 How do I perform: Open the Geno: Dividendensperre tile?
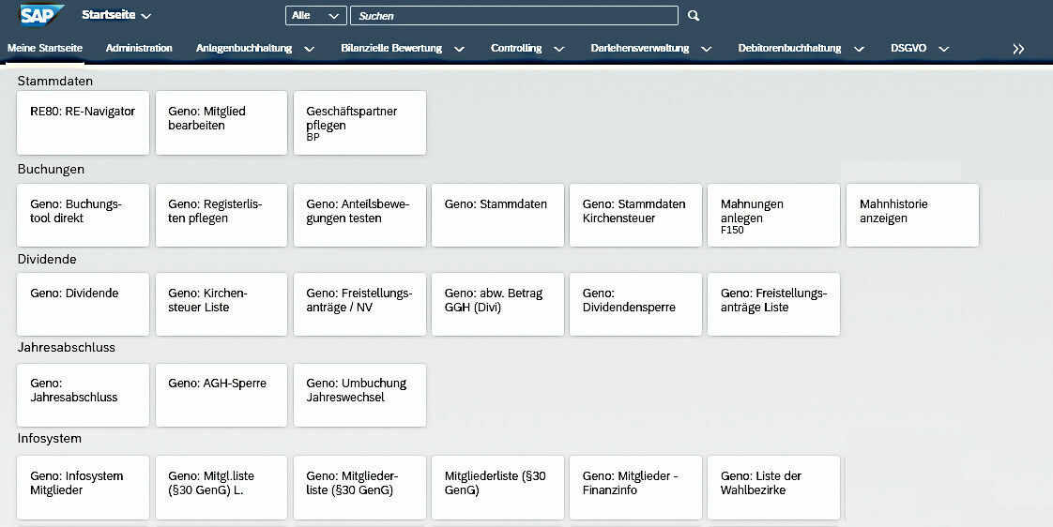pyautogui.click(x=635, y=305)
